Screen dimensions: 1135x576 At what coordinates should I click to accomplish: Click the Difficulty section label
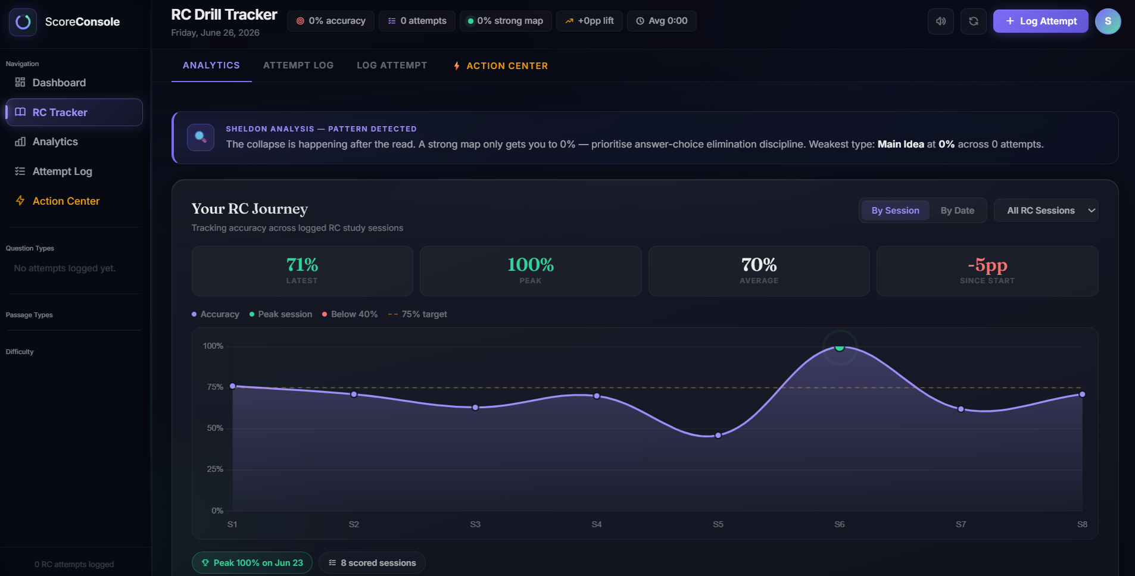[20, 352]
